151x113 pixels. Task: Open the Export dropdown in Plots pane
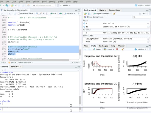click(x=109, y=49)
